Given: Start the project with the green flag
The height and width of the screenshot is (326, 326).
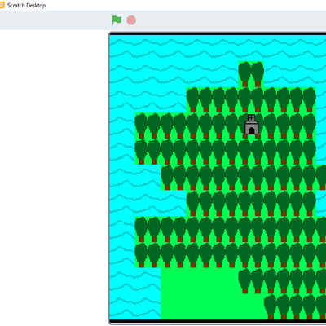Looking at the screenshot, I should (x=117, y=20).
